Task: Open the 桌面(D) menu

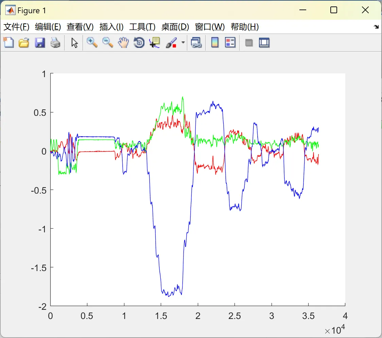Action: tap(175, 27)
